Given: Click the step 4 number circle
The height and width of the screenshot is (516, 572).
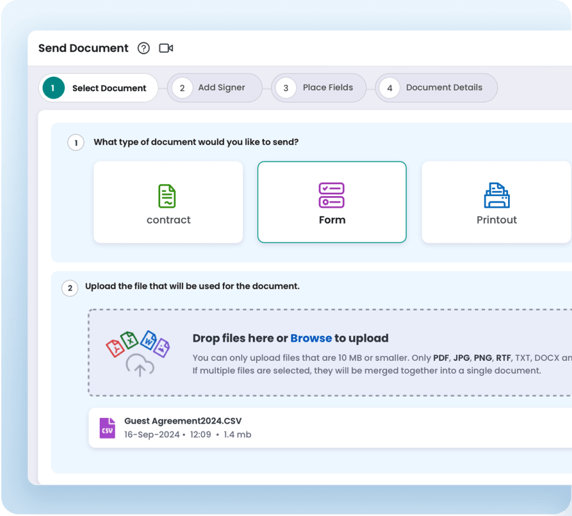Looking at the screenshot, I should tap(390, 88).
